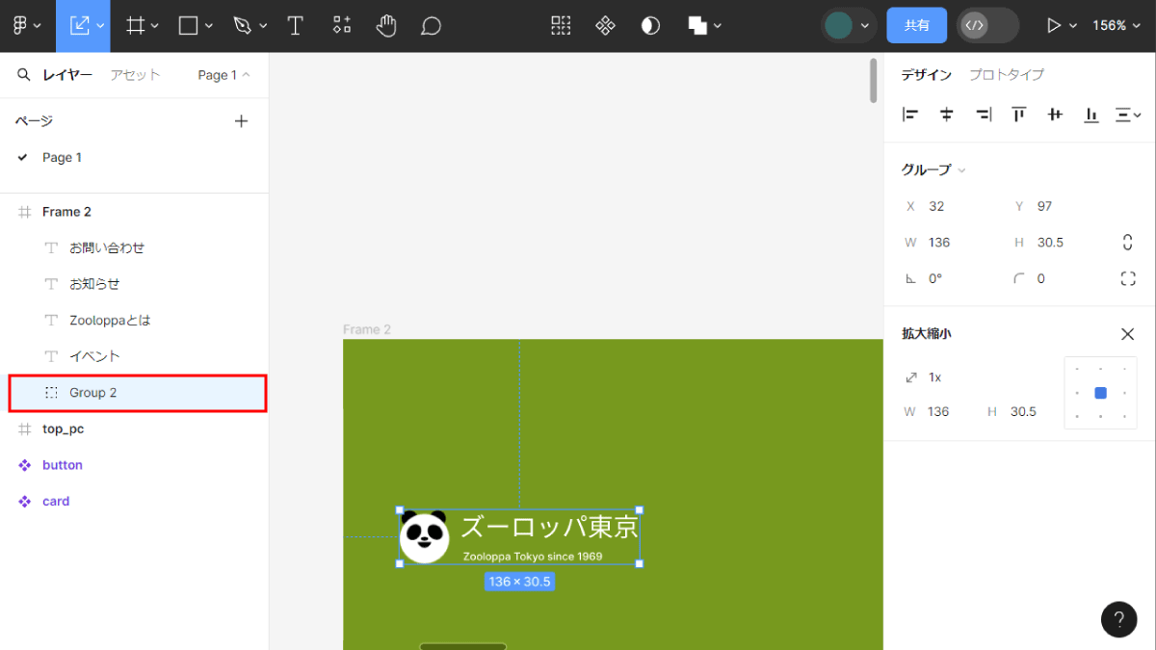This screenshot has height=650, width=1156.
Task: Collapse the Page 1 pages selector
Action: pos(223,75)
